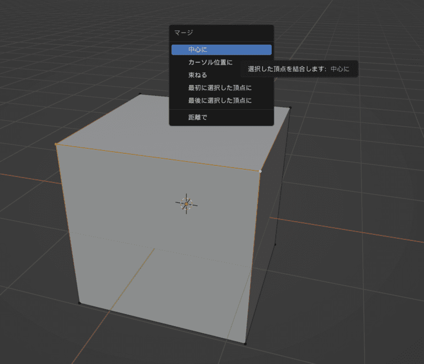
Task: Select the 束ねる merge option
Action: [x=221, y=75]
